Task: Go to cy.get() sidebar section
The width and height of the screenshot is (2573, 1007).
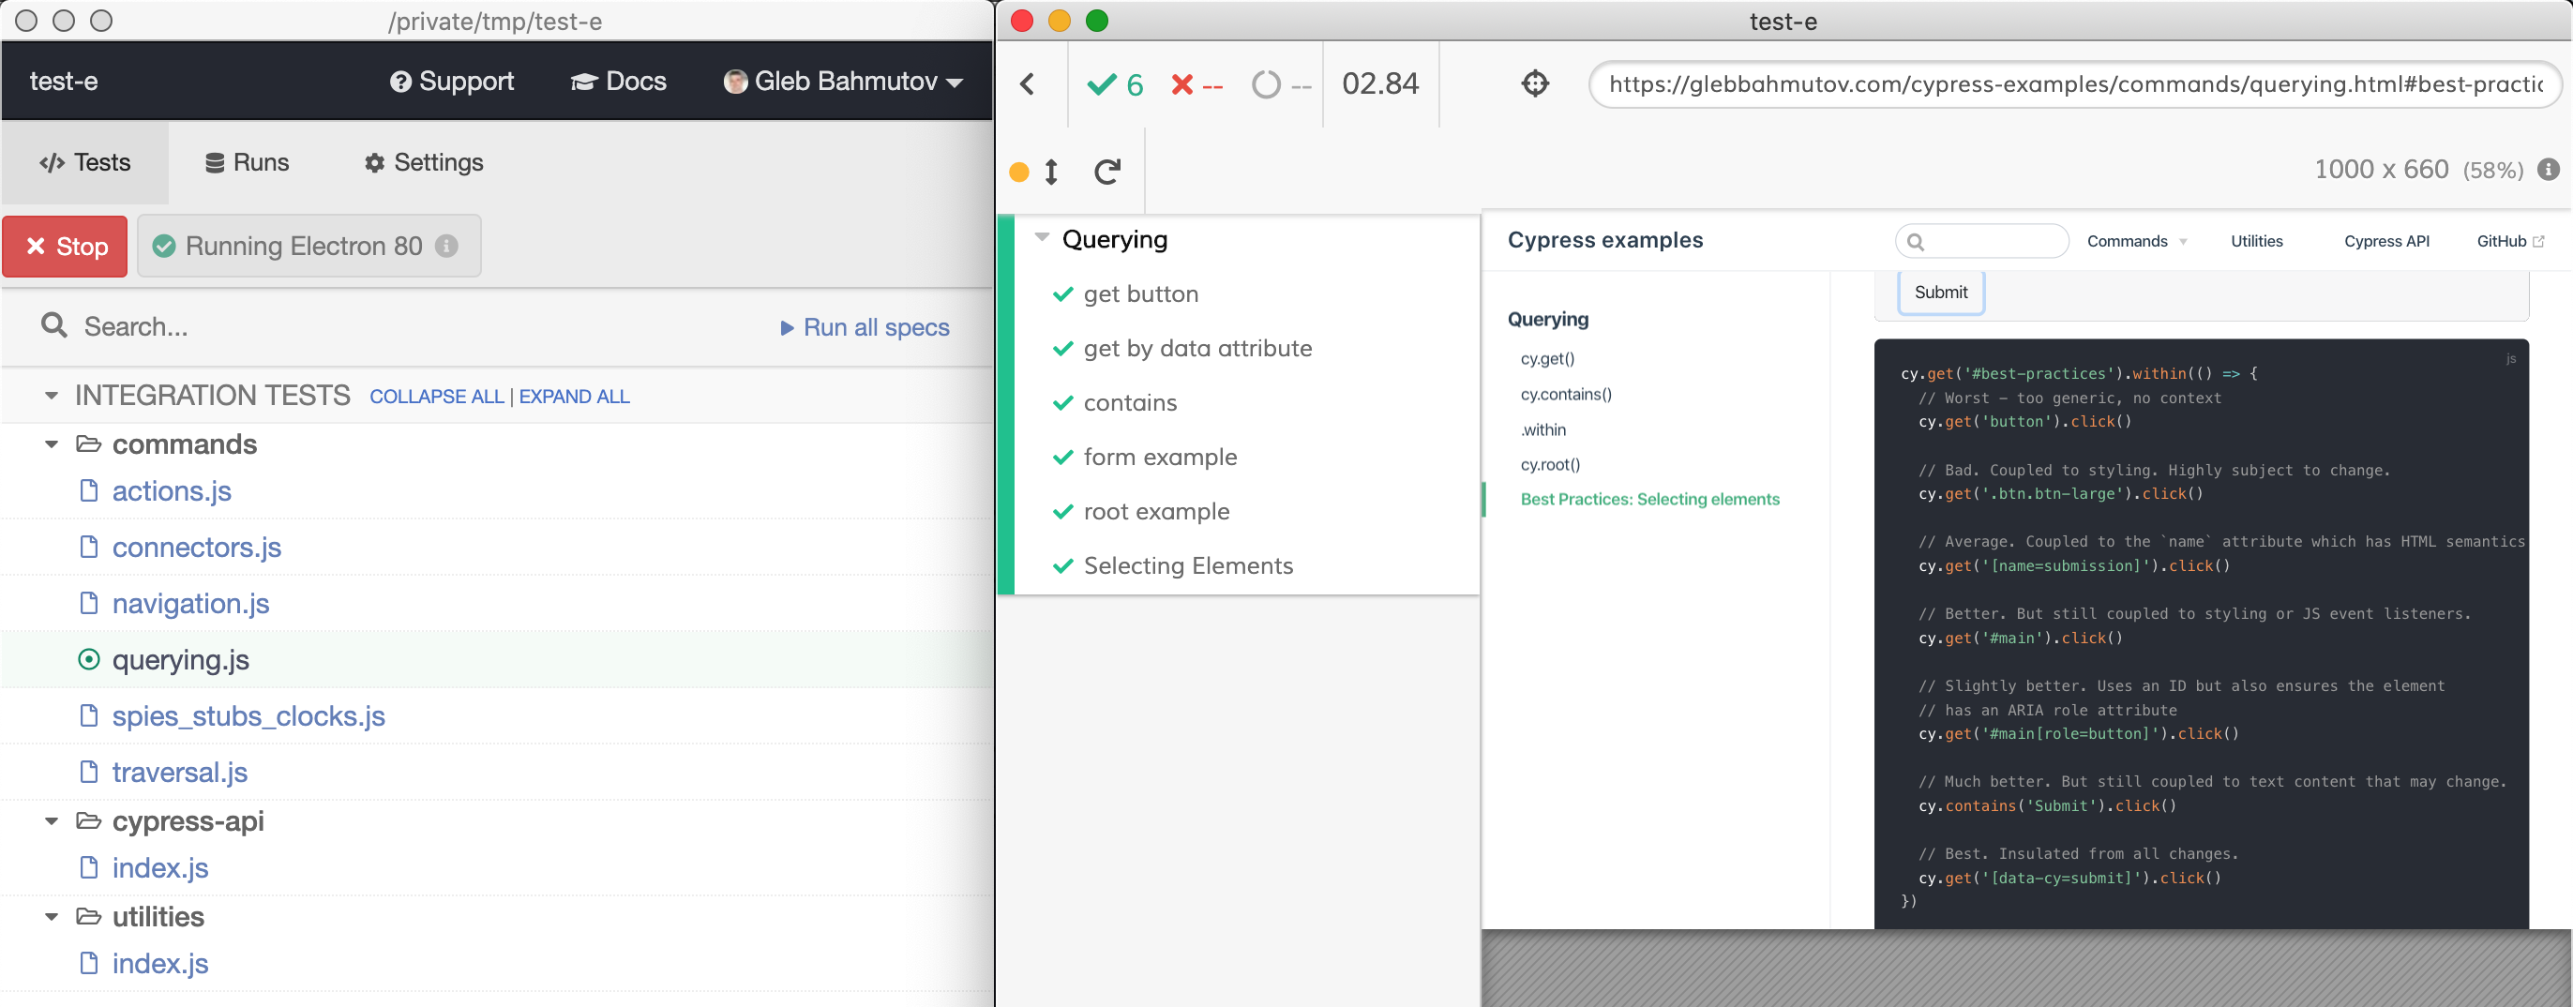Action: pos(1547,359)
